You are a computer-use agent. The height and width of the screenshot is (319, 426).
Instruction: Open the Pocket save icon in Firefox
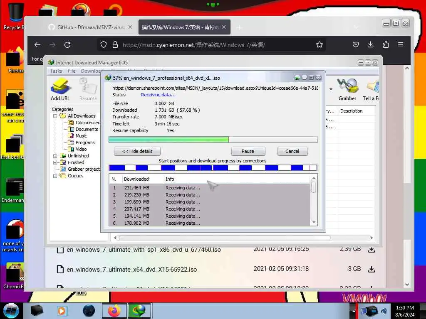(x=355, y=44)
